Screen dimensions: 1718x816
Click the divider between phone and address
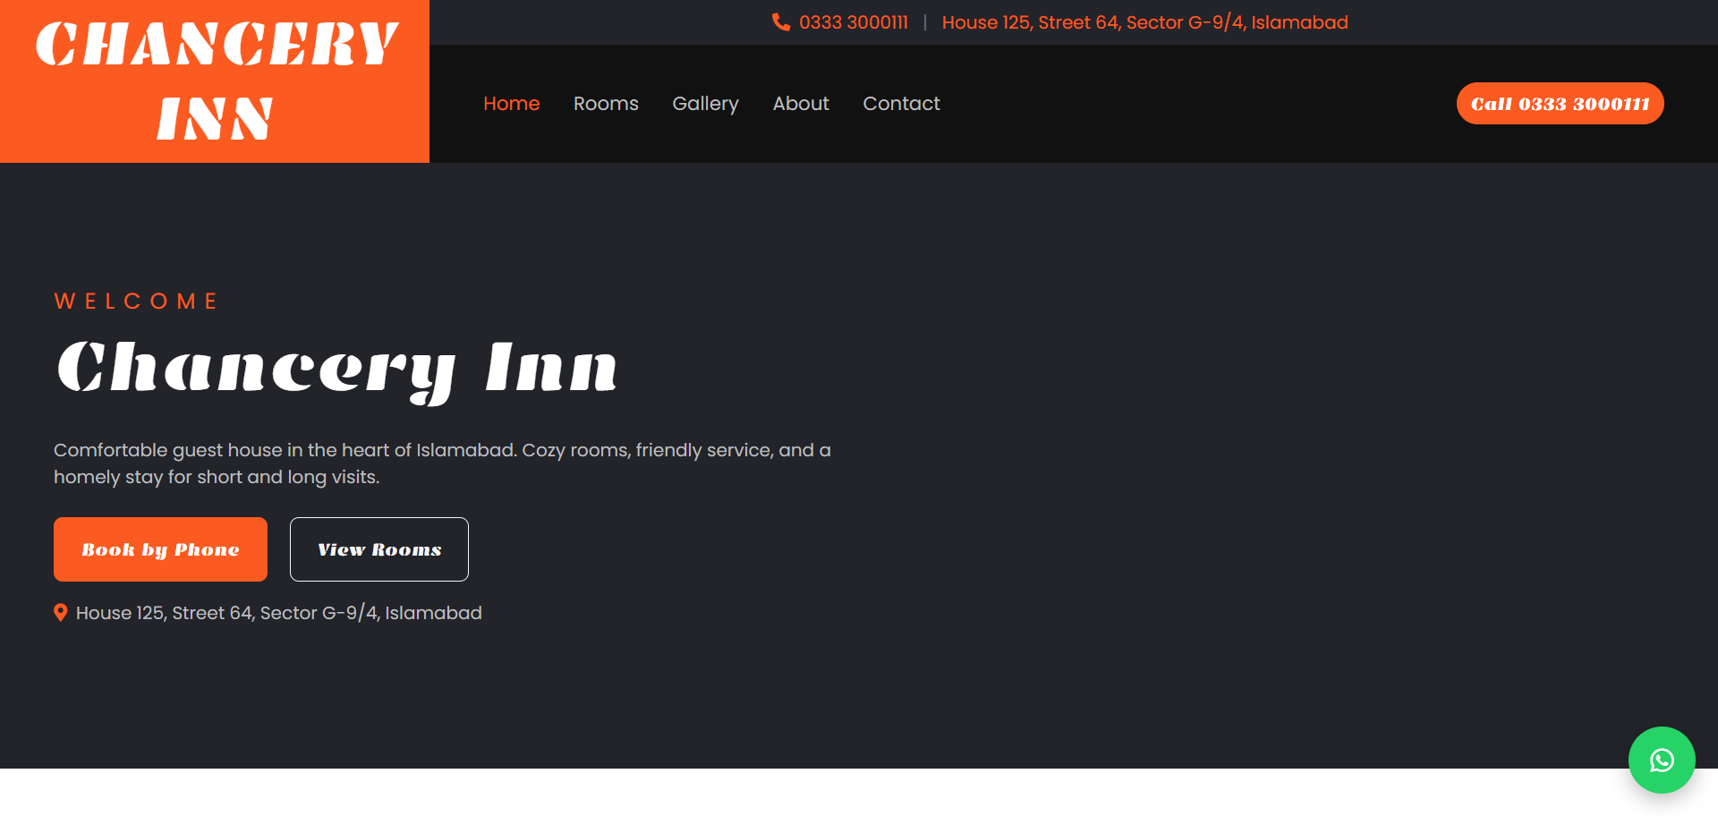(924, 22)
